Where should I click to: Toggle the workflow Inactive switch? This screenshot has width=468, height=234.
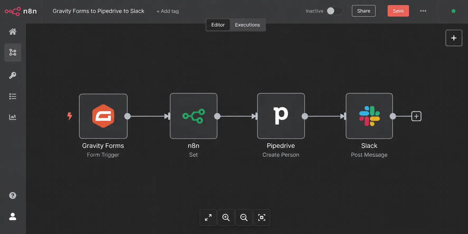335,11
